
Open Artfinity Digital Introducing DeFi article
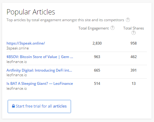39,70
